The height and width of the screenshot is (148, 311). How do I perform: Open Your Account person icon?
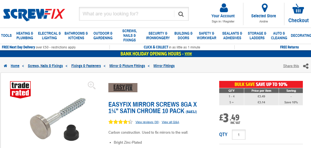tap(224, 8)
